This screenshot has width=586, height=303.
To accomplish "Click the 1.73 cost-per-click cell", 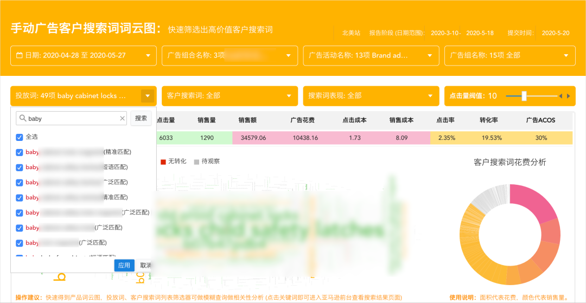I will tap(355, 138).
